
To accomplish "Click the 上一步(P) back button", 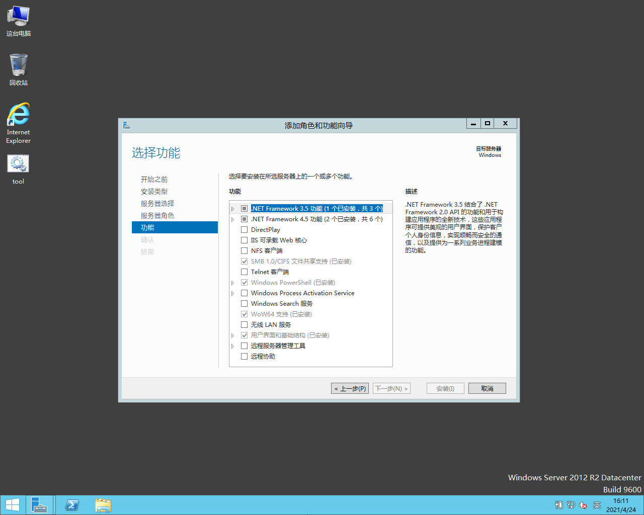I will (350, 389).
